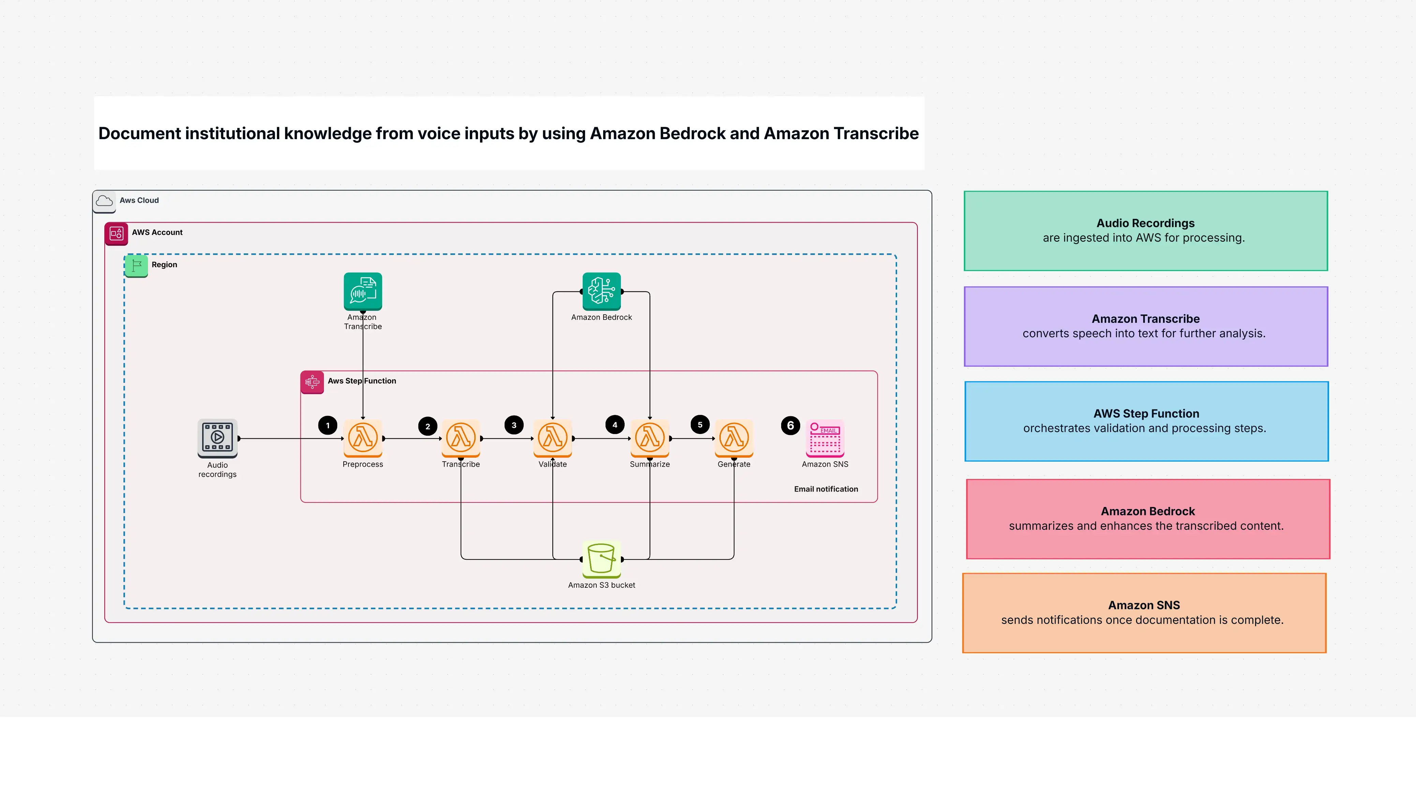Viewport: 1416px width, 796px height.
Task: Select the Region flag icon
Action: click(x=136, y=266)
